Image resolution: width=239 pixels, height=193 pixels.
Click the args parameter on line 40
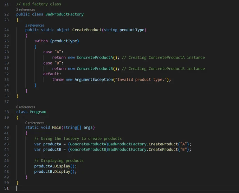(88, 127)
